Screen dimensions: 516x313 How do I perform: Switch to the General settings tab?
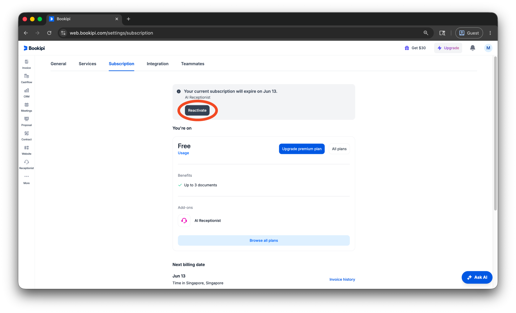(58, 64)
